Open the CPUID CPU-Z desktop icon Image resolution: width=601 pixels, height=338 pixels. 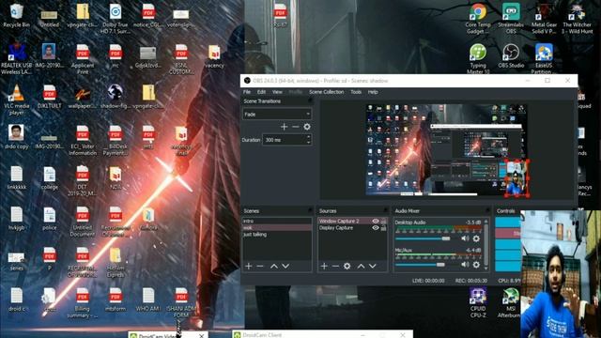click(478, 302)
